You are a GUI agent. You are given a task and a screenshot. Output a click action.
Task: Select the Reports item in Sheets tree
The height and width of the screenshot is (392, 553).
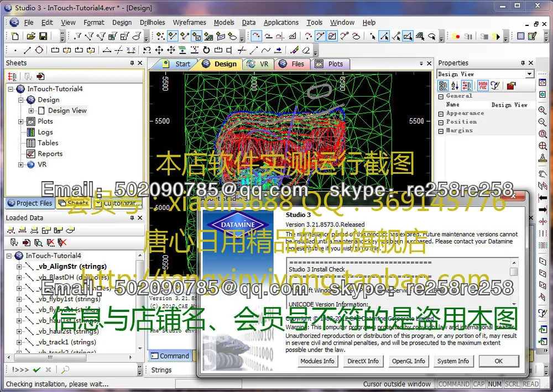50,154
